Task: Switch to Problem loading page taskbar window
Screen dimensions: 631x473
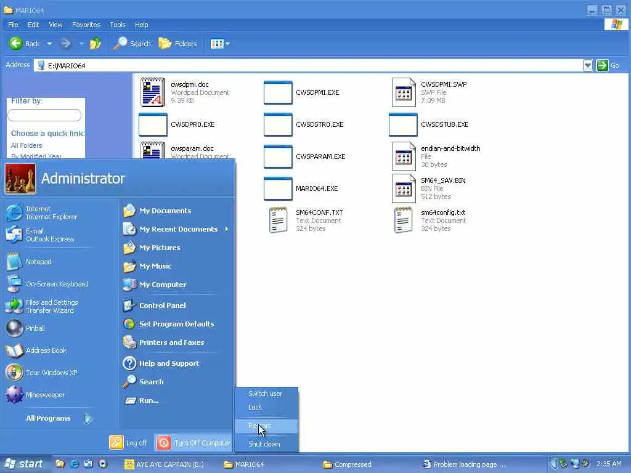Action: [x=463, y=464]
